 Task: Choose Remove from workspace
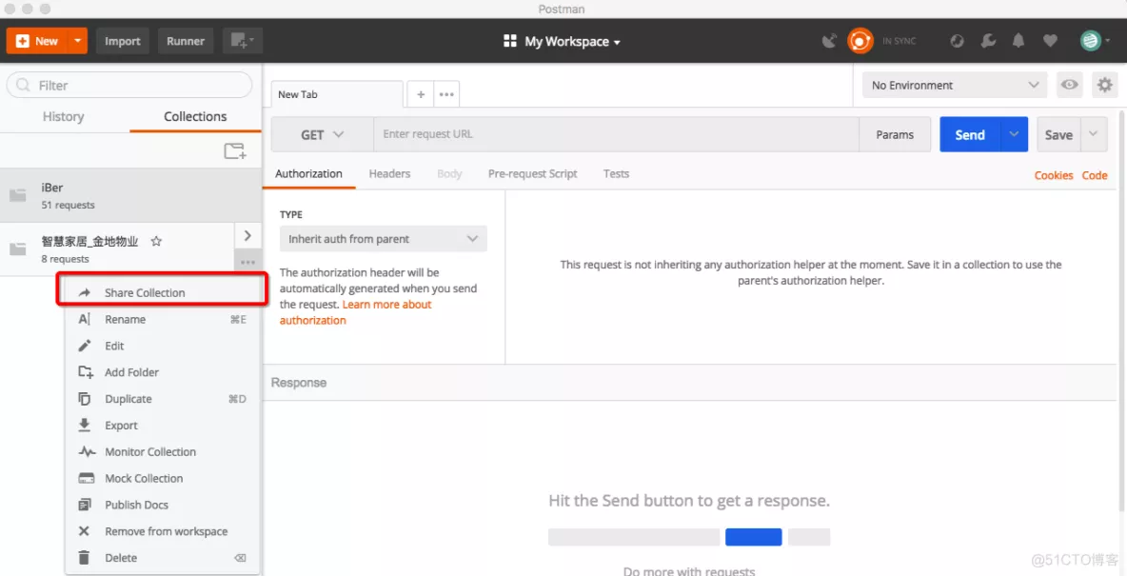coord(163,532)
